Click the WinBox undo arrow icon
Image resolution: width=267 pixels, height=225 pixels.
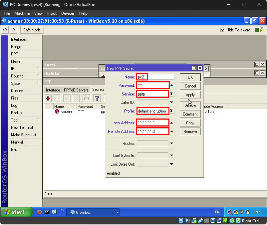pyautogui.click(x=5, y=30)
